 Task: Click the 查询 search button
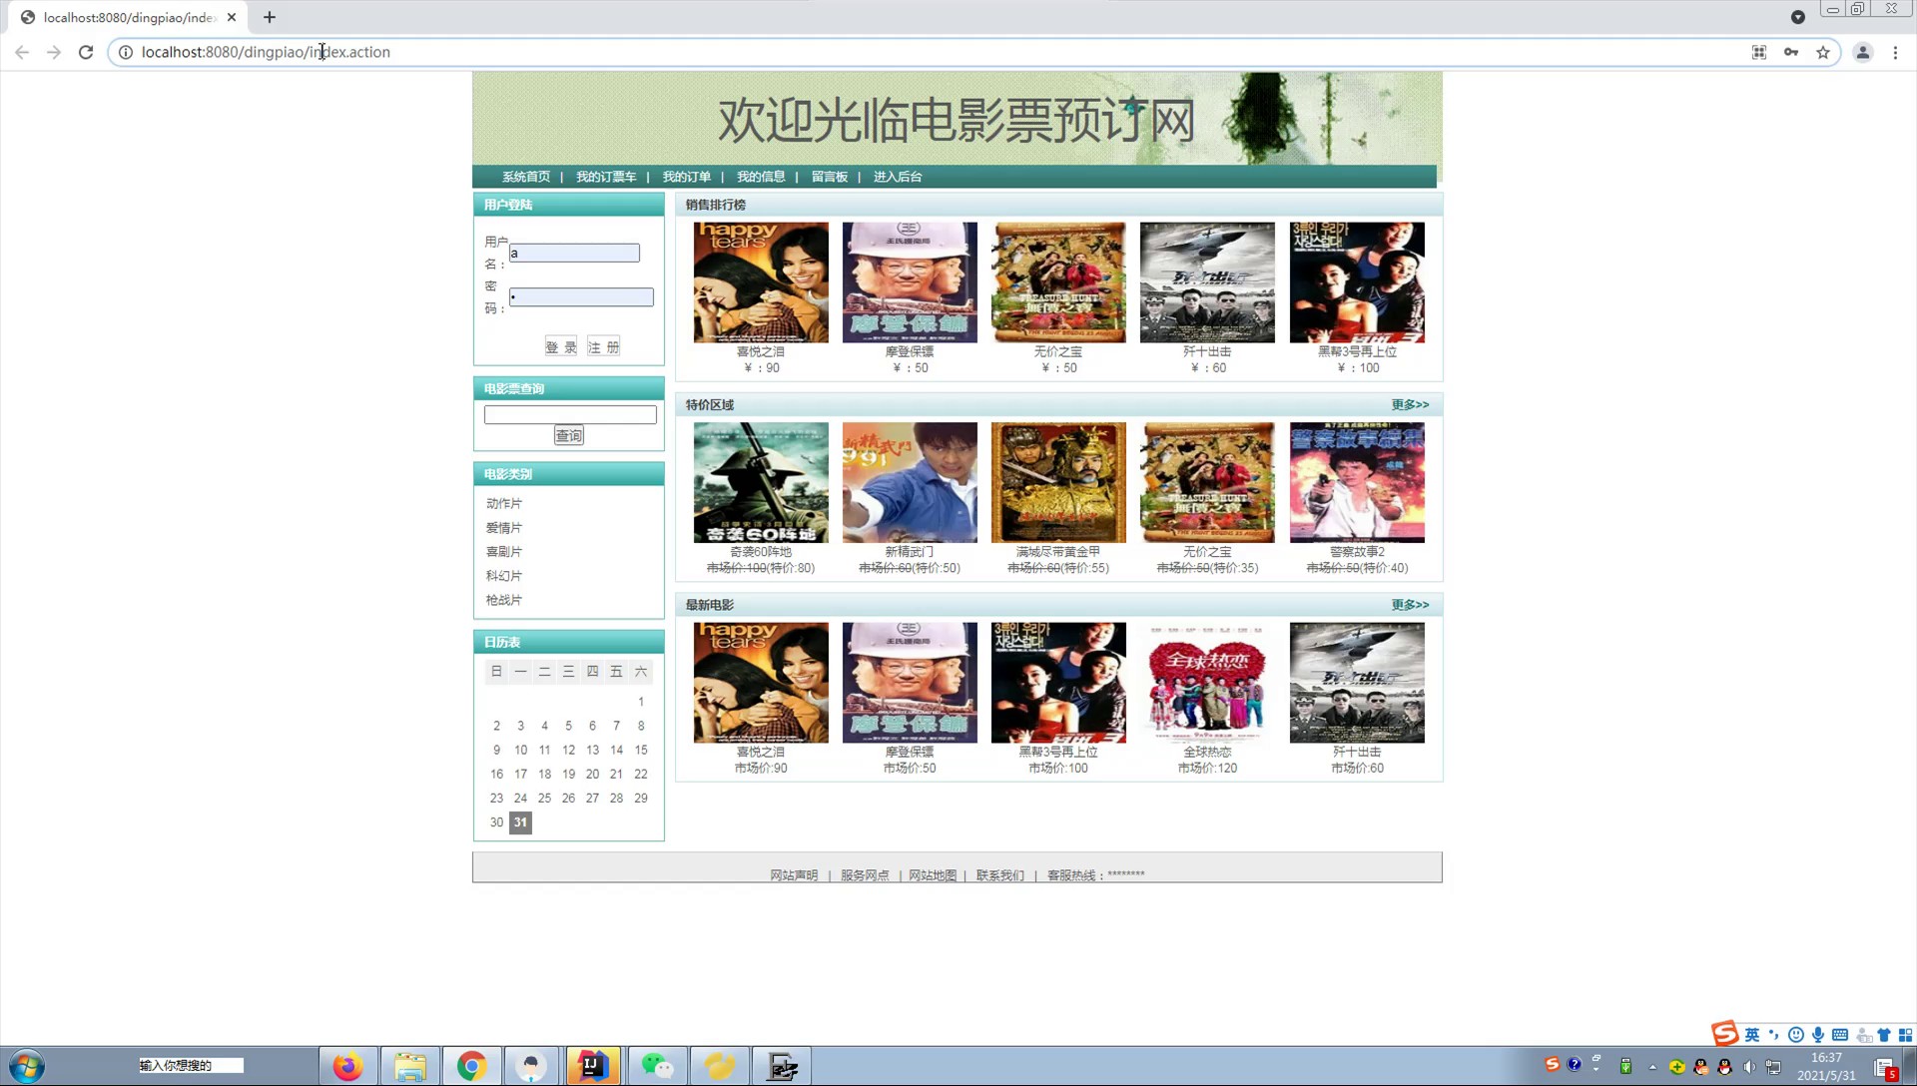(569, 435)
